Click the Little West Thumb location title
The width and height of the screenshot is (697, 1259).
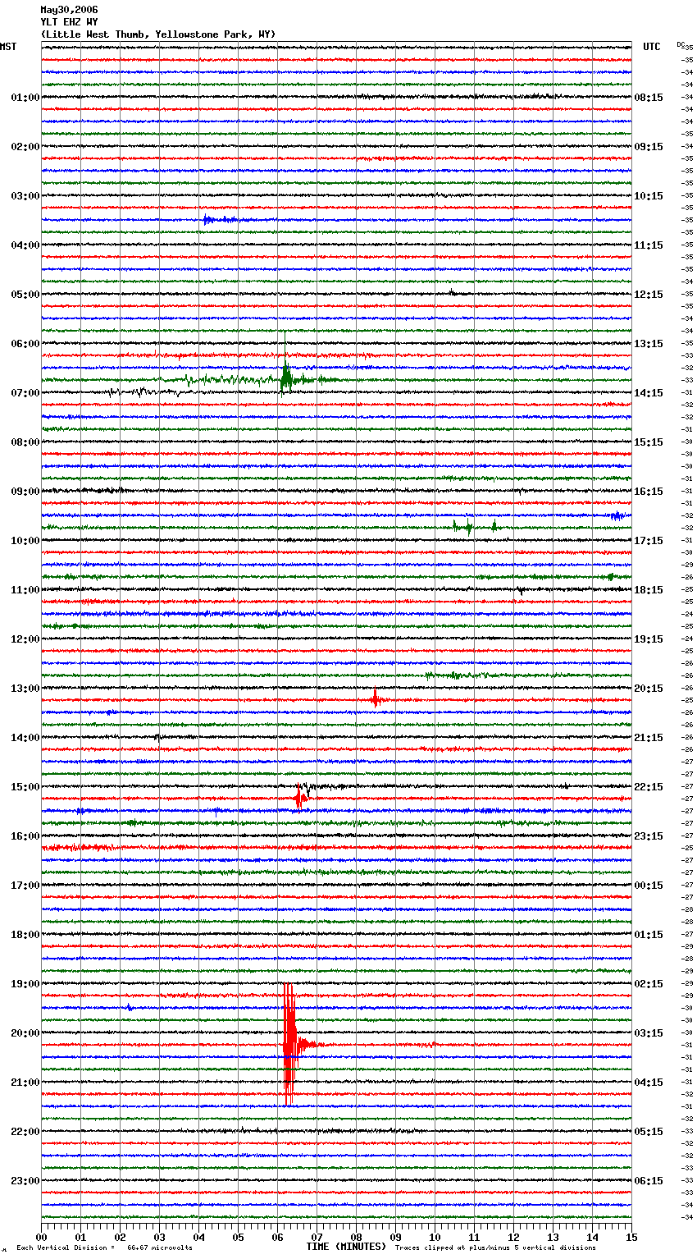point(158,34)
